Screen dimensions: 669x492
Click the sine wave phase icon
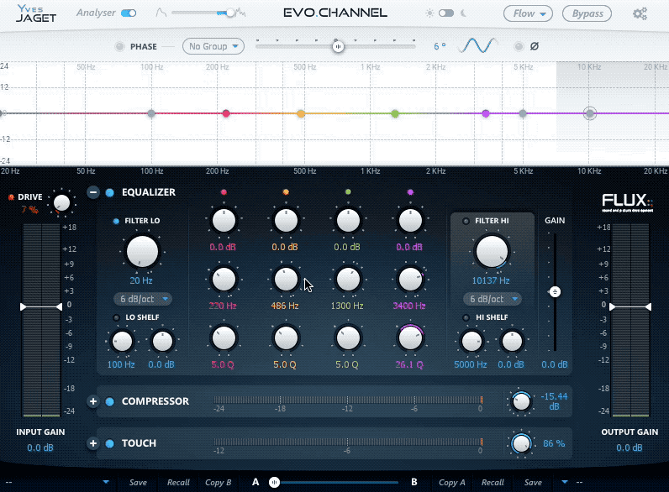(x=478, y=45)
